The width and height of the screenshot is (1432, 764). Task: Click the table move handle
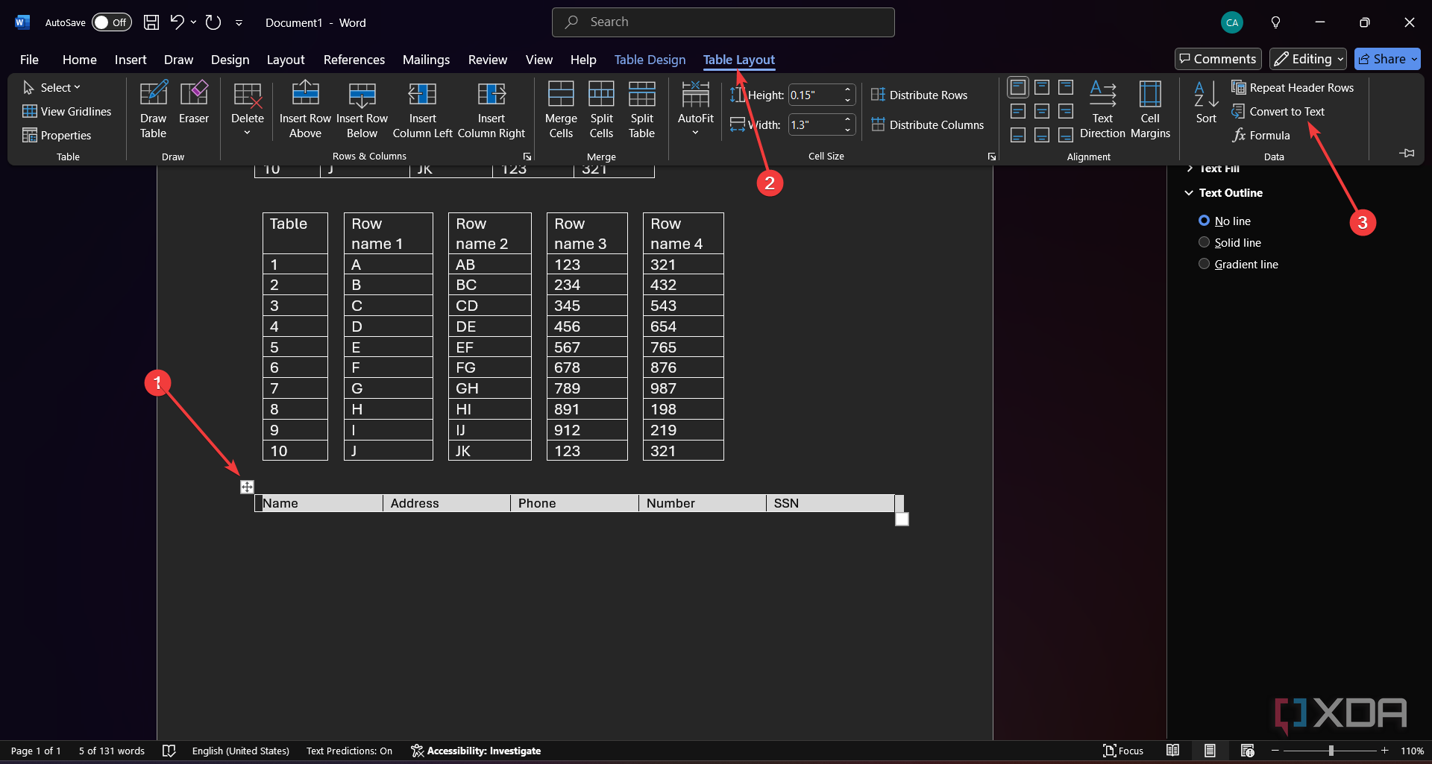247,487
